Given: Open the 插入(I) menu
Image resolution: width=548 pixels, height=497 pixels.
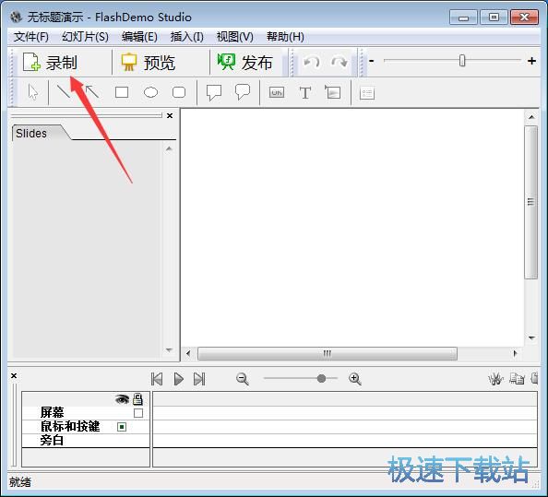Looking at the screenshot, I should [x=186, y=36].
